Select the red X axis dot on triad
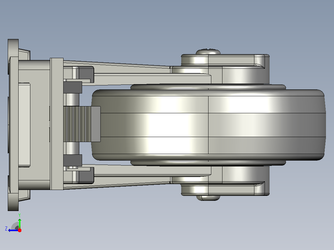 click(20, 230)
